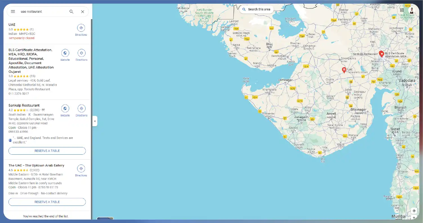This screenshot has height=223, width=423.
Task: Clear the search with the X icon
Action: point(82,12)
